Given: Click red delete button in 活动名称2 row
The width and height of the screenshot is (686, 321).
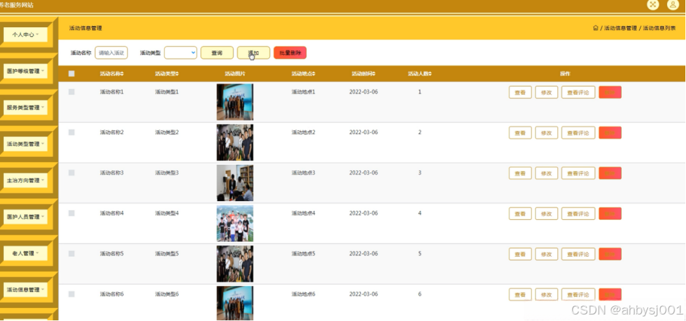Looking at the screenshot, I should [610, 133].
